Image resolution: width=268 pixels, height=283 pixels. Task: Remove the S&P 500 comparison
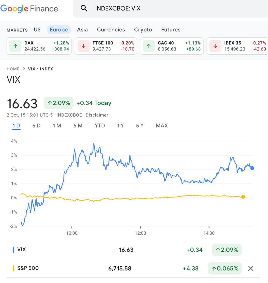point(251,268)
